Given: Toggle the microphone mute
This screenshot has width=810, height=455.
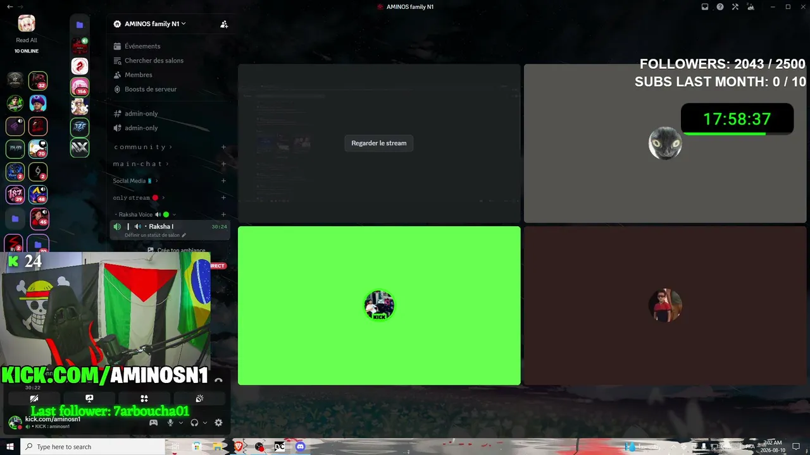Looking at the screenshot, I should coord(170,423).
